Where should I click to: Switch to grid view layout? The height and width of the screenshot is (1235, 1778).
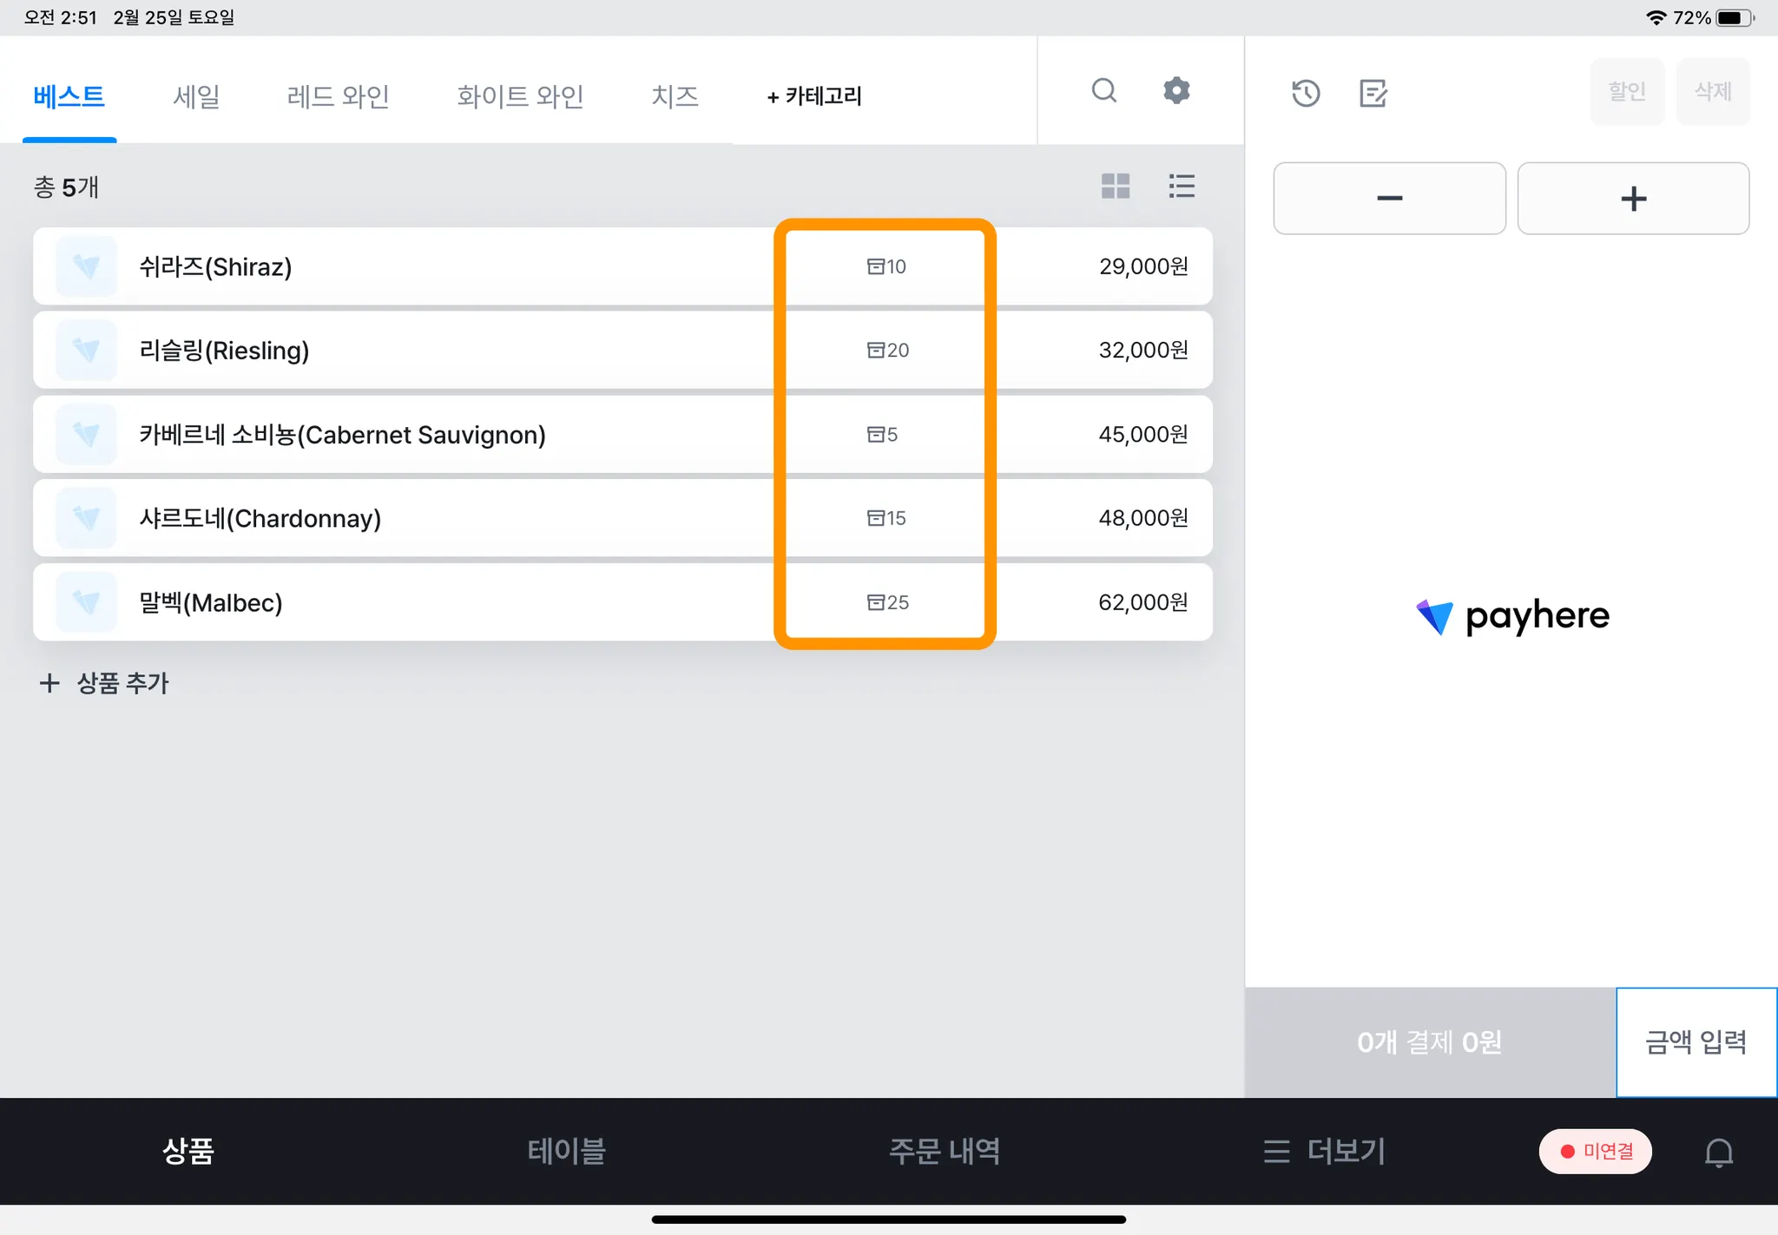click(x=1116, y=186)
